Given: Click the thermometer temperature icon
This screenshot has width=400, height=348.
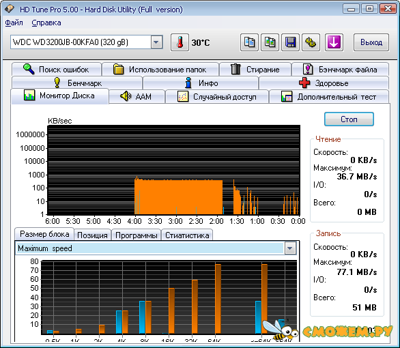Looking at the screenshot, I should tap(180, 42).
